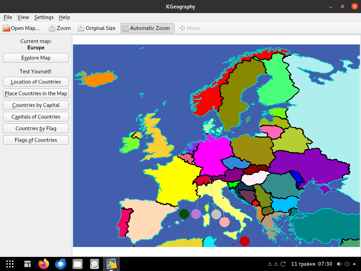Click the power tray icon
The image size is (361, 271).
(347, 264)
